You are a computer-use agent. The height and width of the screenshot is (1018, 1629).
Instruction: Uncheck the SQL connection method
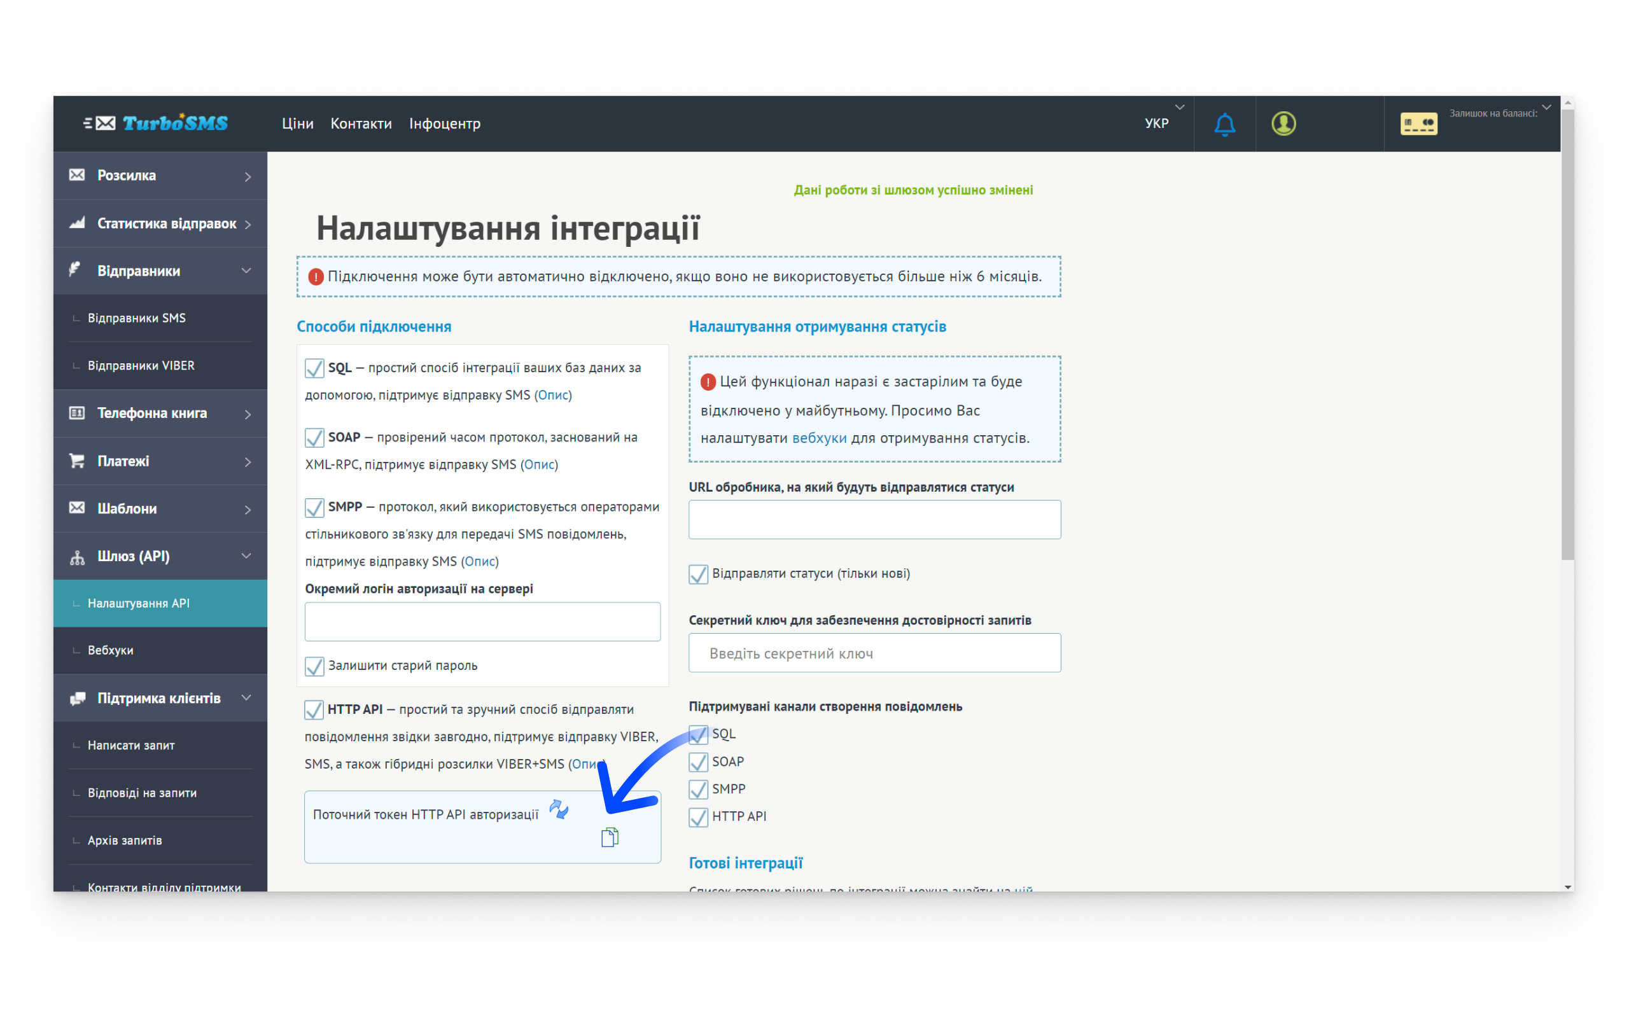[314, 368]
